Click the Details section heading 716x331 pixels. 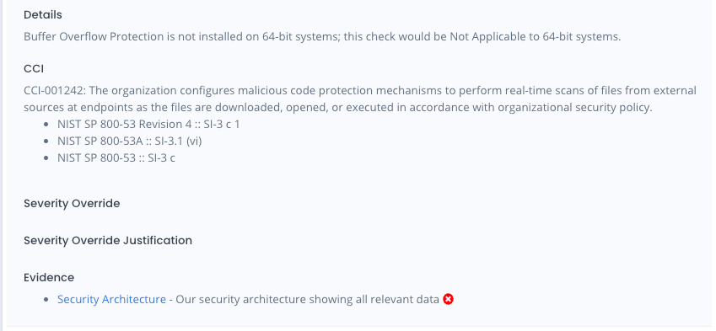coord(43,15)
